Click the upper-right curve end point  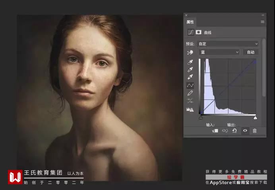(256, 61)
